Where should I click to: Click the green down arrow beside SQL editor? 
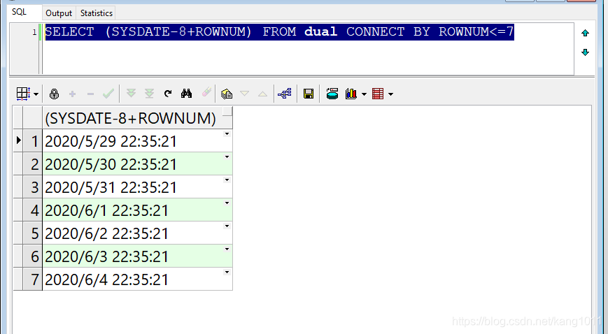585,52
